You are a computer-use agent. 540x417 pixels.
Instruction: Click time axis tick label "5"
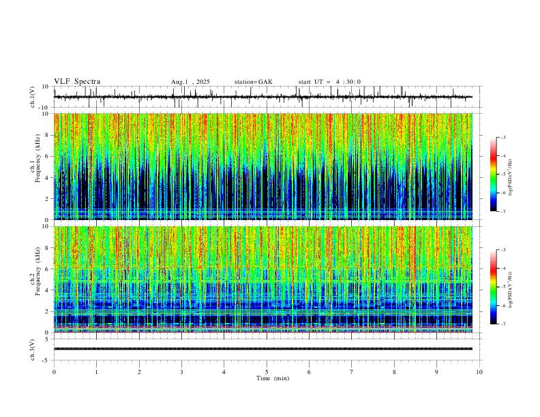tap(267, 372)
